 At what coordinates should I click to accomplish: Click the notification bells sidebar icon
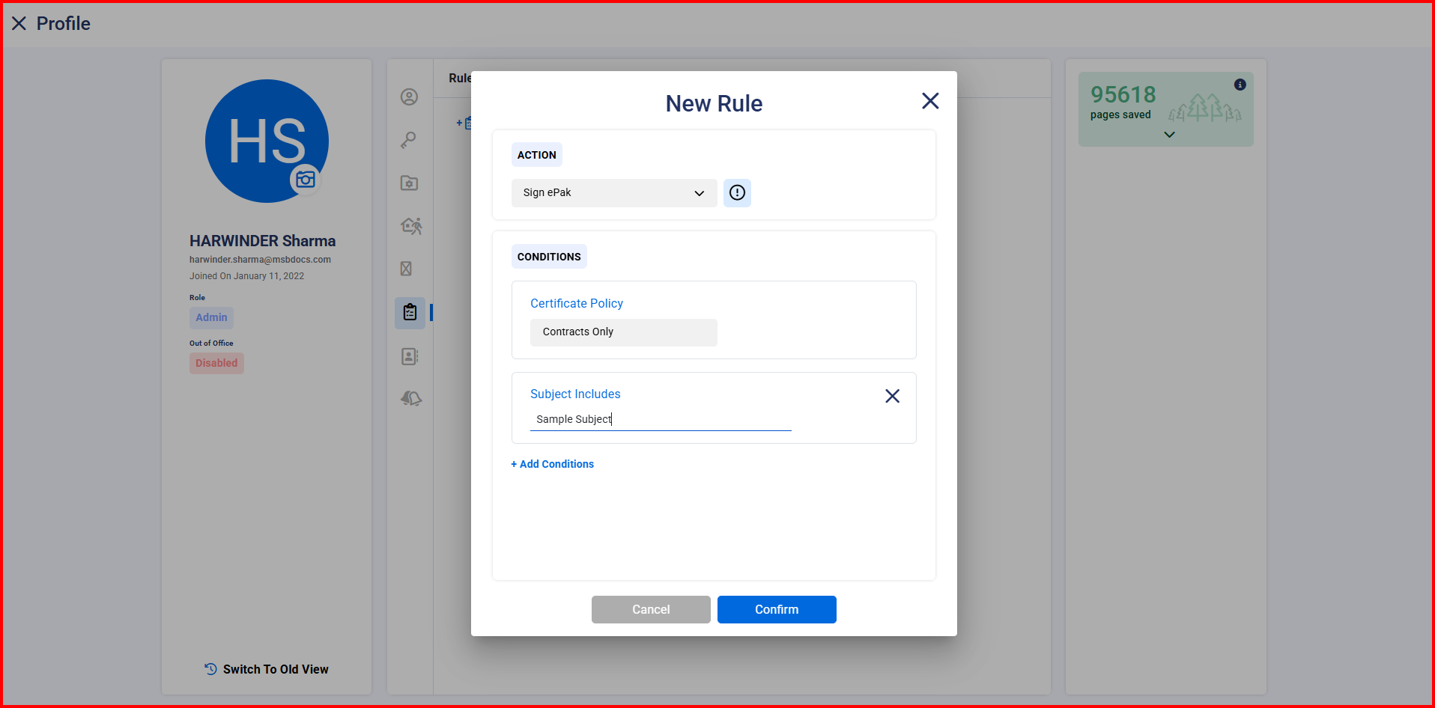[x=411, y=398]
